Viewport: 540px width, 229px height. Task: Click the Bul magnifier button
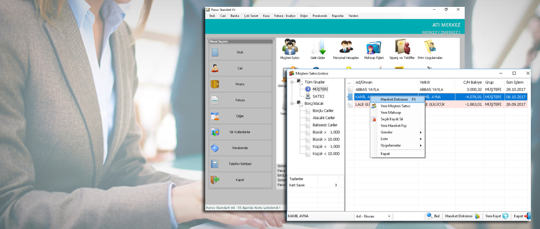tap(433, 216)
